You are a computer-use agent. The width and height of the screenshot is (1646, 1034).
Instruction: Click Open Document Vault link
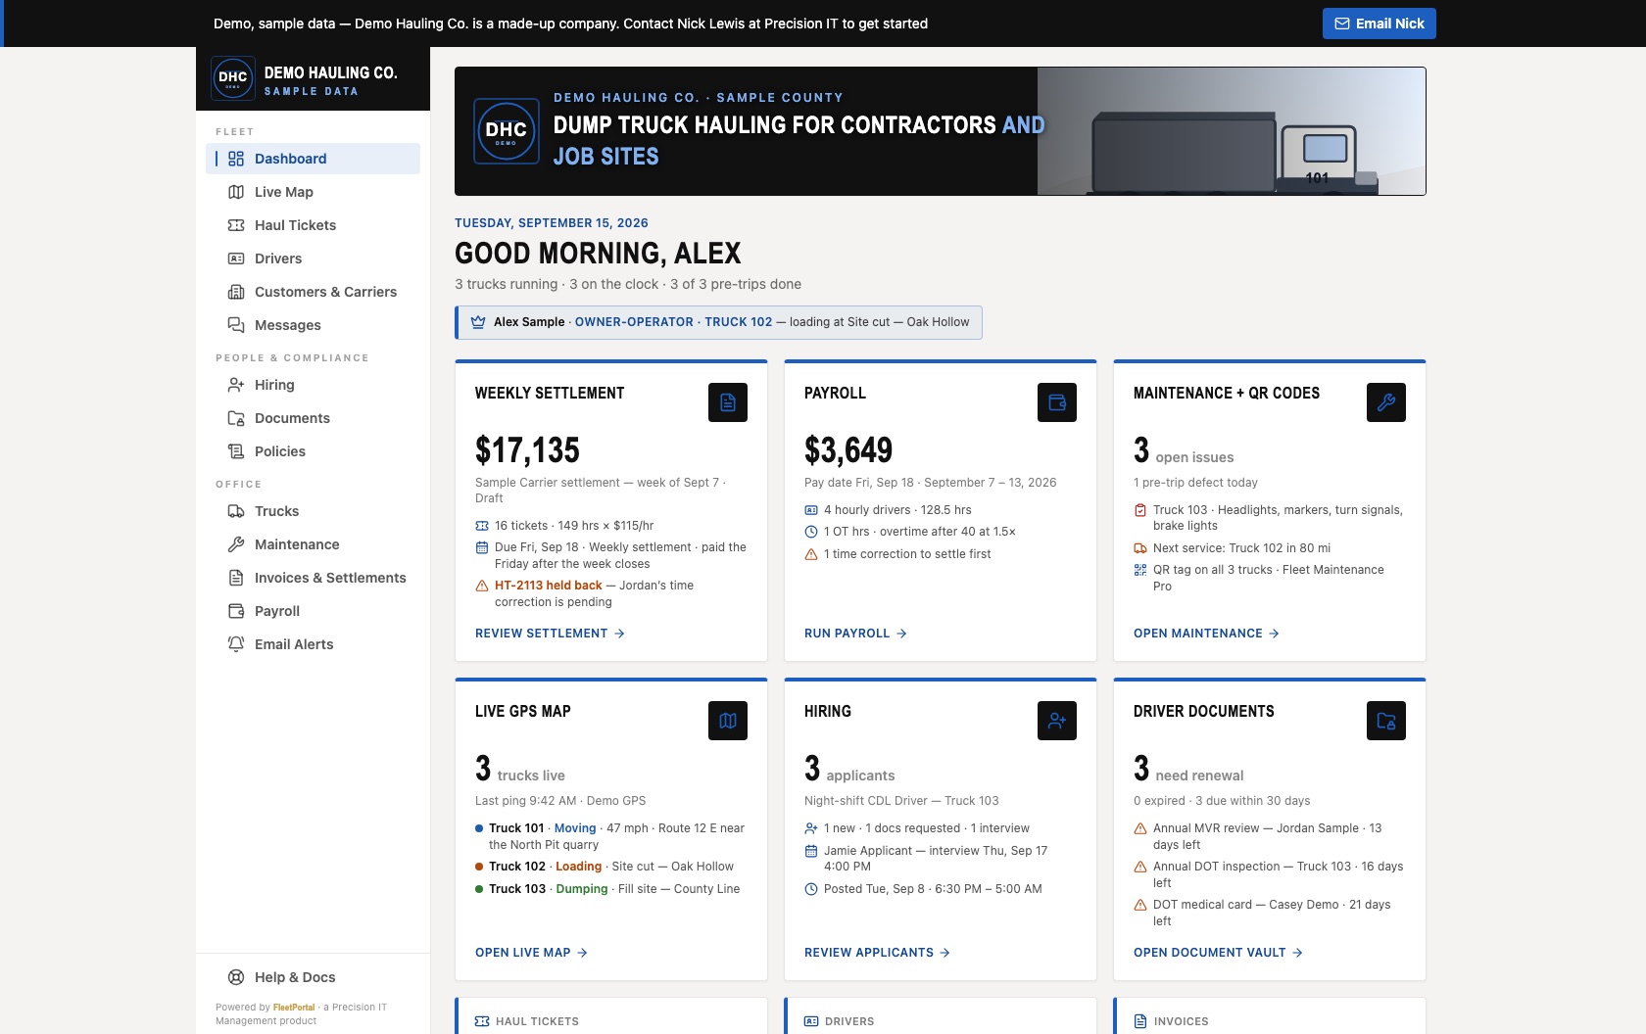pos(1218,953)
